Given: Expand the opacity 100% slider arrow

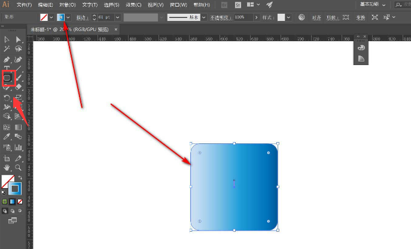Looking at the screenshot, I should pos(256,17).
